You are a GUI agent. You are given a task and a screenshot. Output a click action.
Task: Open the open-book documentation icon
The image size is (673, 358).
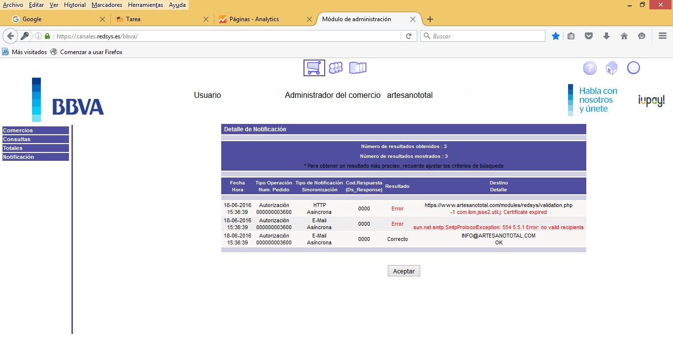click(358, 68)
